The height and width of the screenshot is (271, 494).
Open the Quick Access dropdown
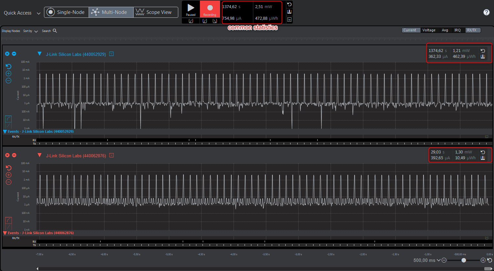tap(22, 13)
